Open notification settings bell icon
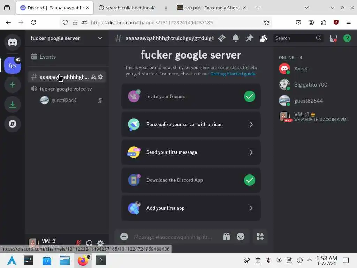Image resolution: width=357 pixels, height=268 pixels. (236, 38)
